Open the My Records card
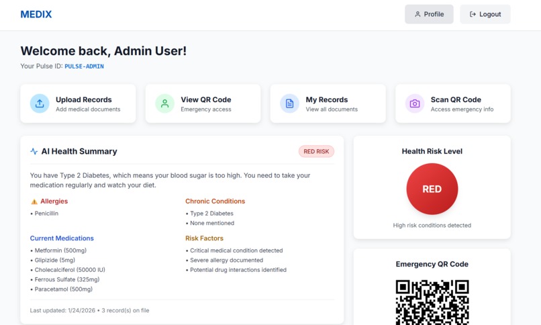The width and height of the screenshot is (541, 325). [x=328, y=103]
